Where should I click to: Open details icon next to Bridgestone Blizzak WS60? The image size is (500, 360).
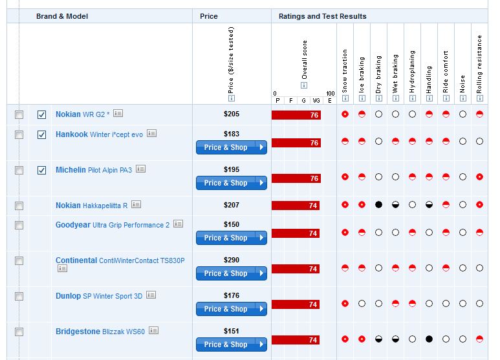(x=154, y=330)
